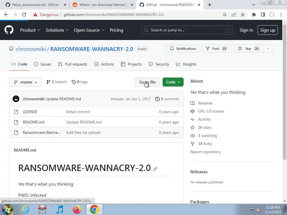Copy the README heading anchor link icon
Screen dimensions: 287x215
[x=155, y=169]
